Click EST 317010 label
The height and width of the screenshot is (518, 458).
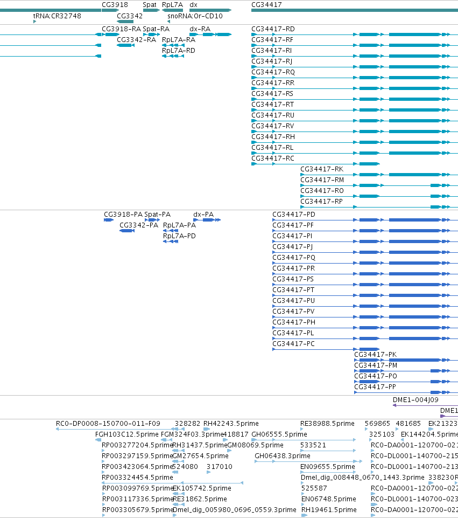[x=219, y=467]
